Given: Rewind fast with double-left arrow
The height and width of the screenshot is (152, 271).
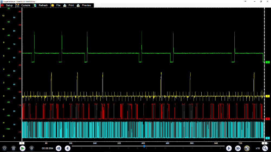Looking at the screenshot, I should [59, 148].
